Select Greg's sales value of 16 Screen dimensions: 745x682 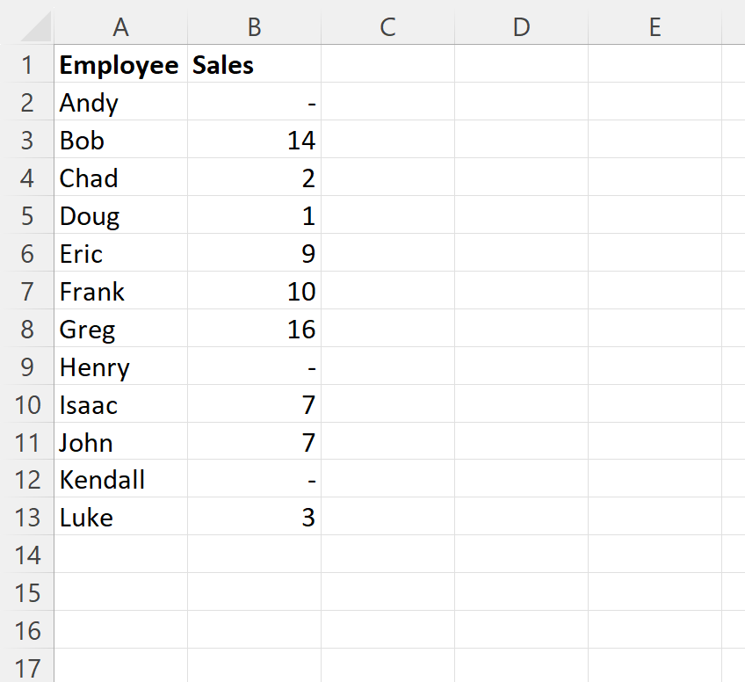point(254,329)
